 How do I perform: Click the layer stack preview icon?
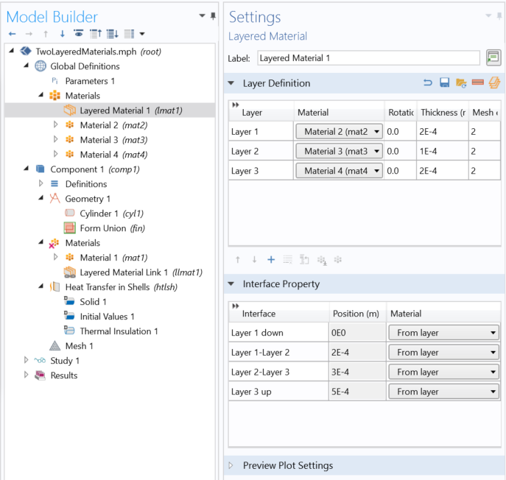coord(494,82)
